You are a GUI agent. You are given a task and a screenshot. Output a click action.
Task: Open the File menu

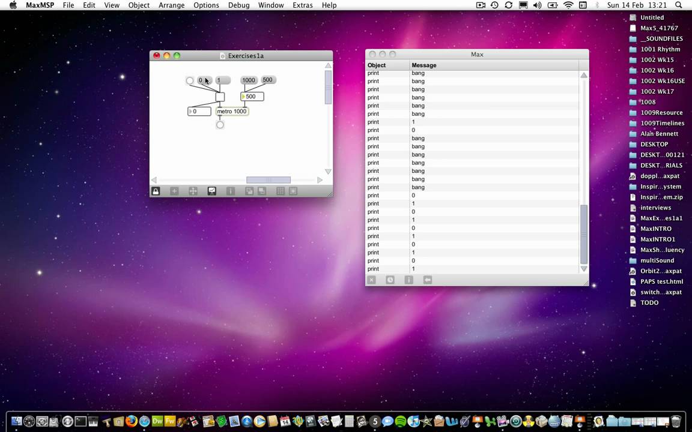pyautogui.click(x=68, y=5)
